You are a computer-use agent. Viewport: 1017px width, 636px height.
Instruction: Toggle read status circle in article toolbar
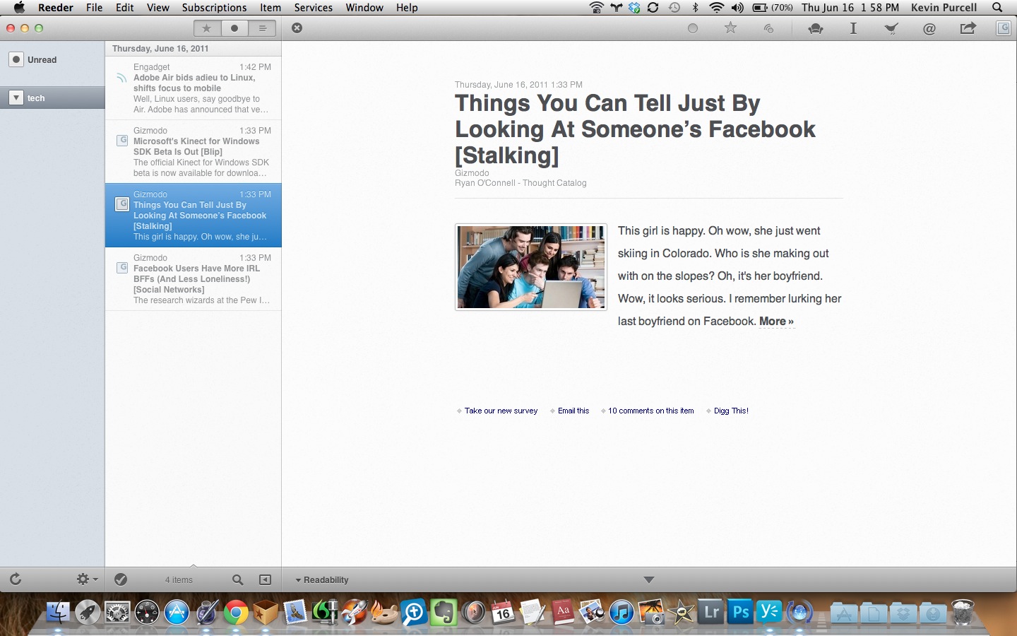click(x=693, y=28)
